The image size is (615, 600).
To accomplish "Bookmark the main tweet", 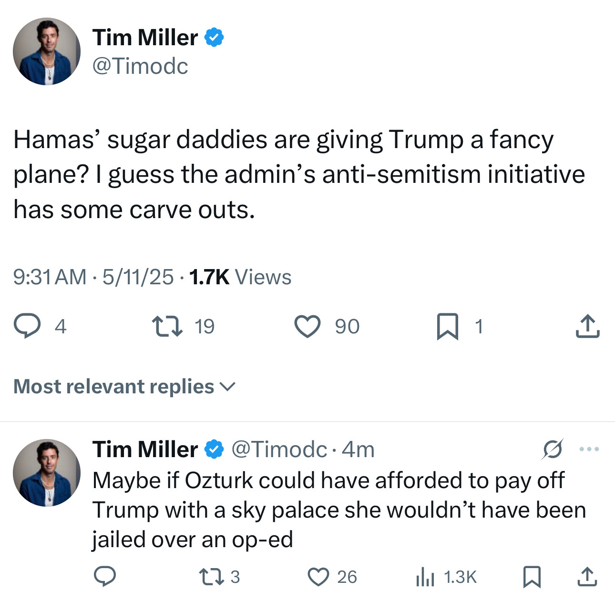I will [448, 327].
